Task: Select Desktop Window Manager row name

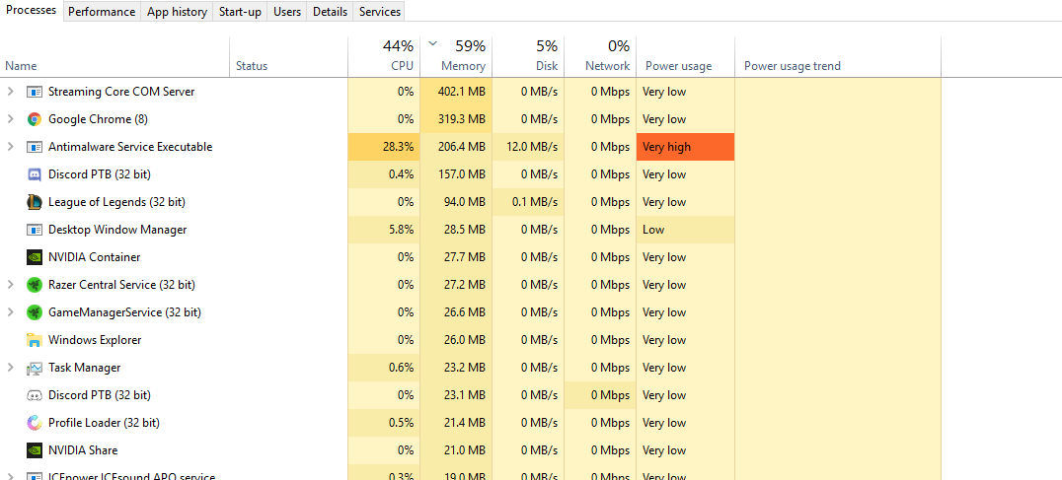Action: [x=117, y=230]
